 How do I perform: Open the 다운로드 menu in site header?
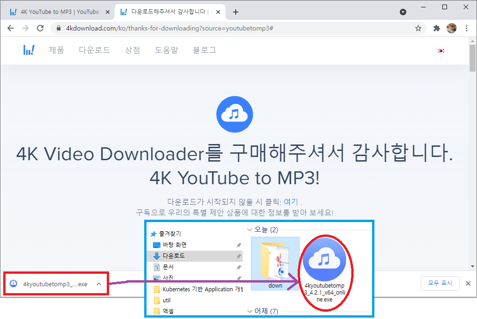click(x=94, y=50)
